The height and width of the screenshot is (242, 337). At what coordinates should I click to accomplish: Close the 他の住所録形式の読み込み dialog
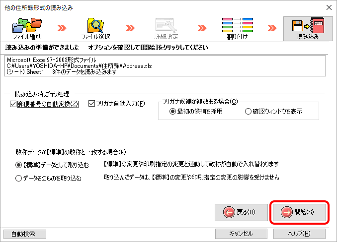[x=329, y=7]
